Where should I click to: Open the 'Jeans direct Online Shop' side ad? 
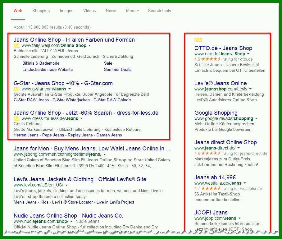225,142
